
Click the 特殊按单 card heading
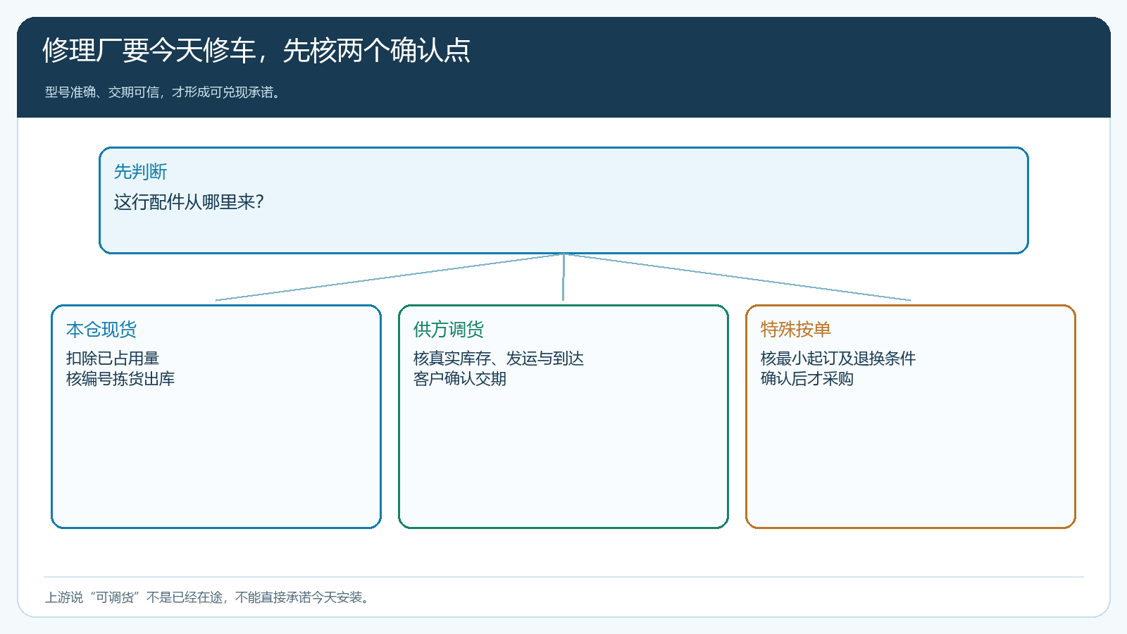tap(796, 330)
